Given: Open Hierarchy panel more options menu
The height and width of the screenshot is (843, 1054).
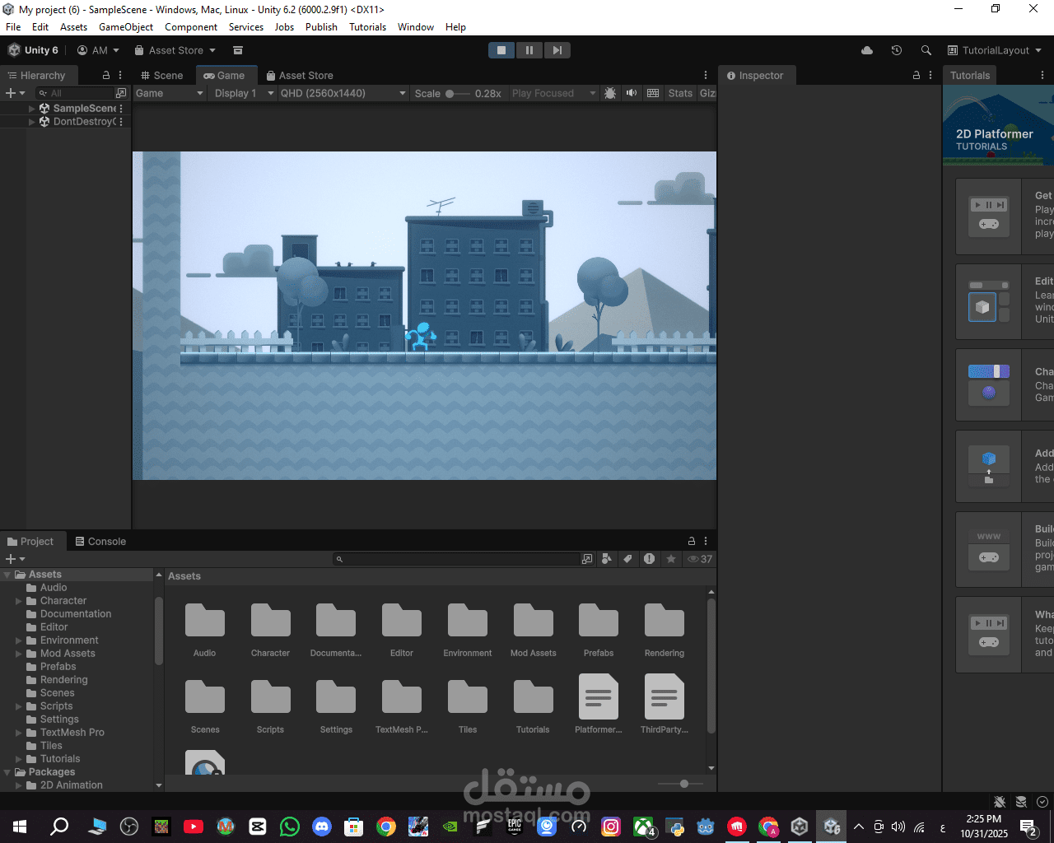Looking at the screenshot, I should [x=120, y=75].
